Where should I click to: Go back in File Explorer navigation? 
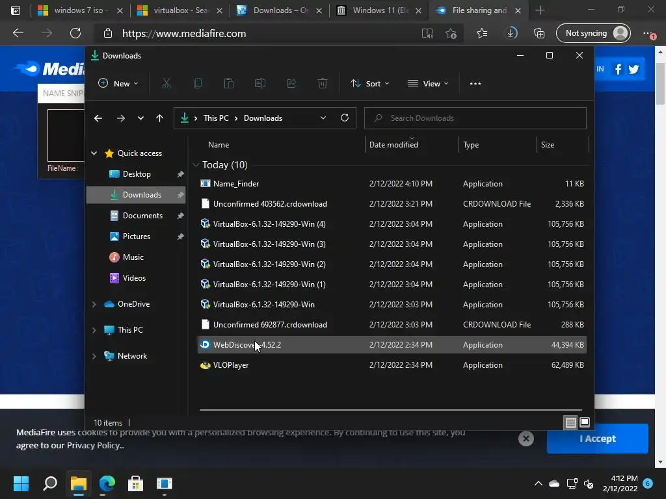pos(98,118)
